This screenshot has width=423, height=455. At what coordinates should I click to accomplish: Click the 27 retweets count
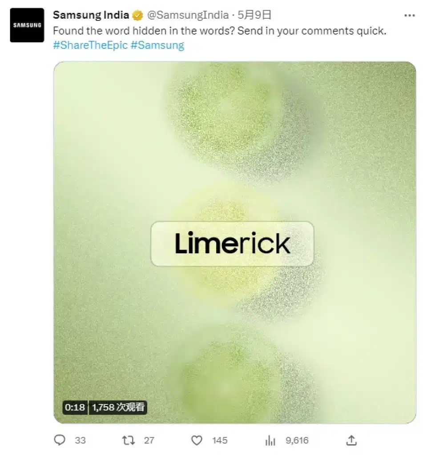pyautogui.click(x=149, y=440)
